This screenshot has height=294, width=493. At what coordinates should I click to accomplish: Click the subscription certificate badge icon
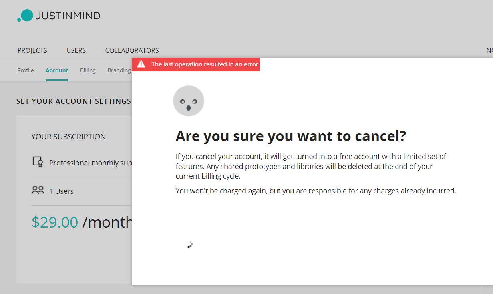[38, 162]
